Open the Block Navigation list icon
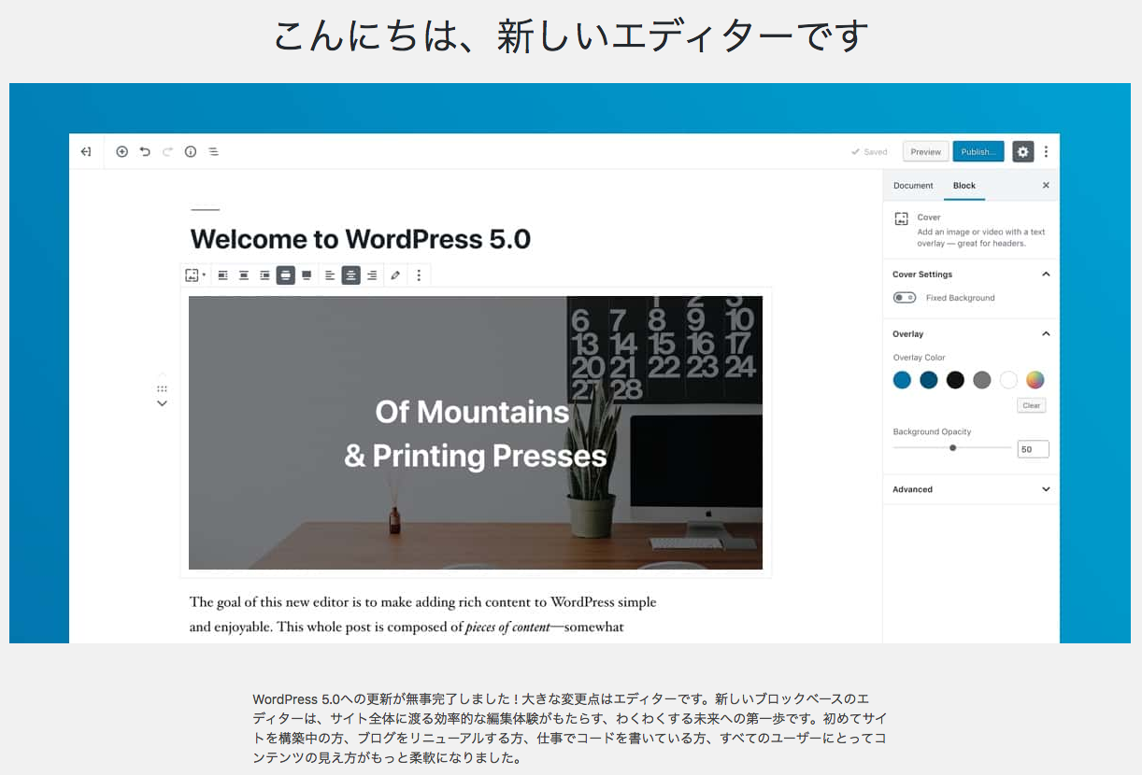The width and height of the screenshot is (1142, 775). click(x=213, y=151)
